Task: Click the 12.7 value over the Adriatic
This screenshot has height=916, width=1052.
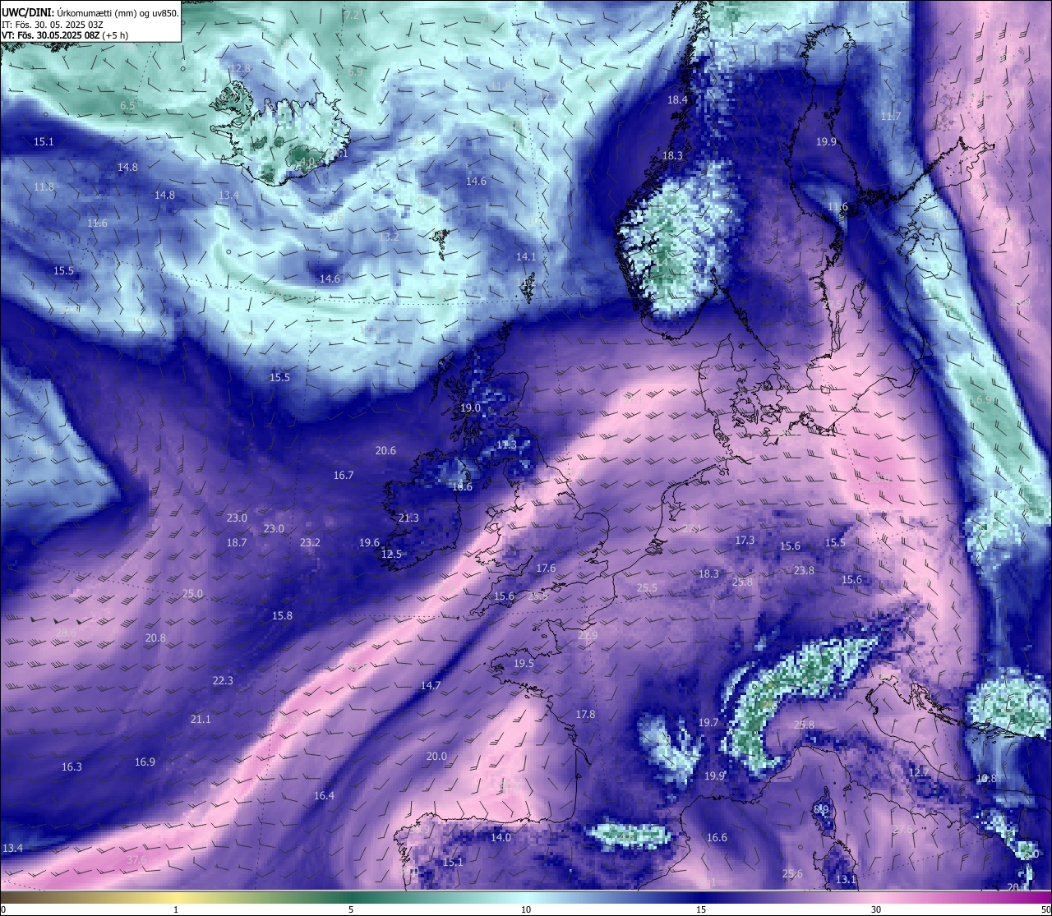Action: pos(918,774)
